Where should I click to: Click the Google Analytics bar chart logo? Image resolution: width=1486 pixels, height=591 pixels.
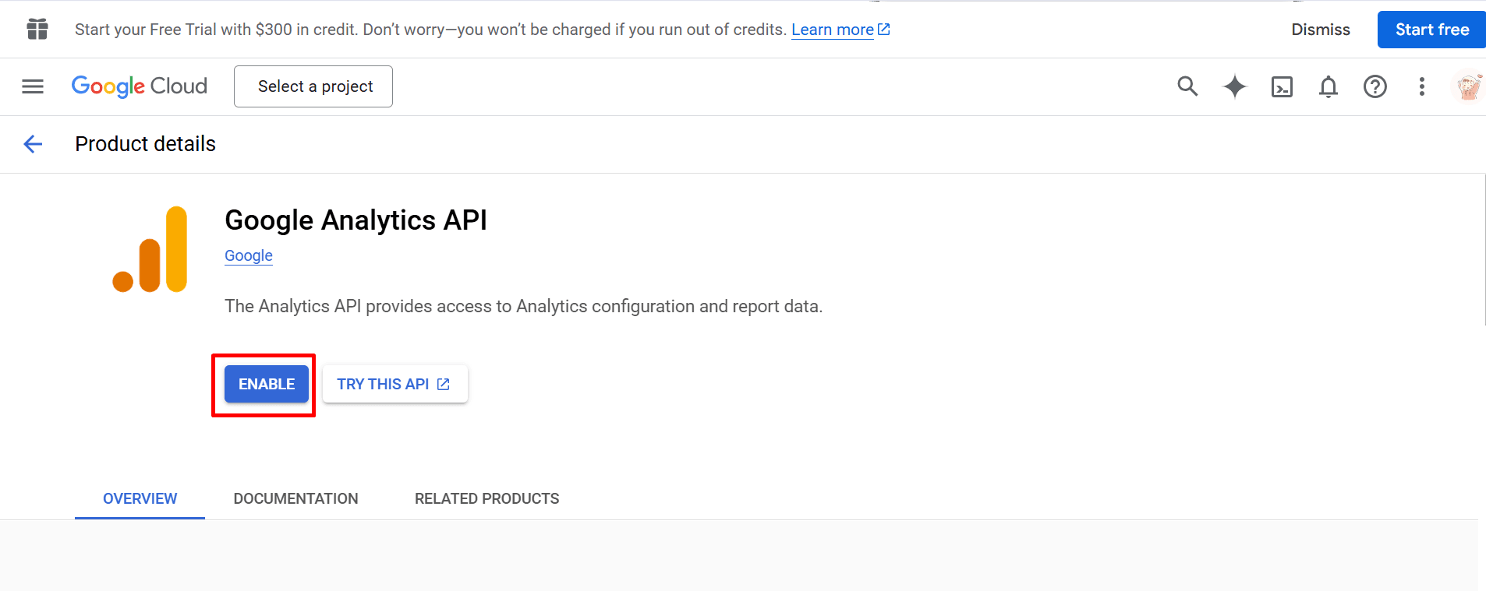(x=150, y=249)
